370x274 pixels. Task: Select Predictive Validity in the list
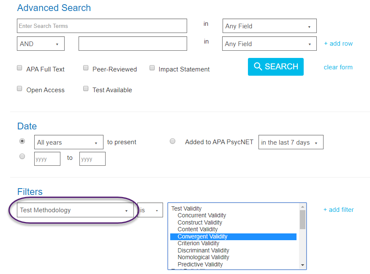[x=200, y=264]
